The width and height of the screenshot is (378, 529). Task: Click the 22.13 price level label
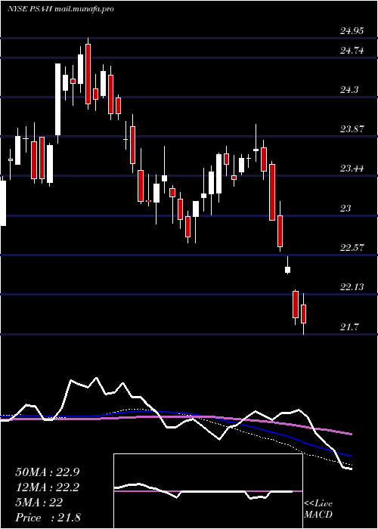tap(352, 287)
